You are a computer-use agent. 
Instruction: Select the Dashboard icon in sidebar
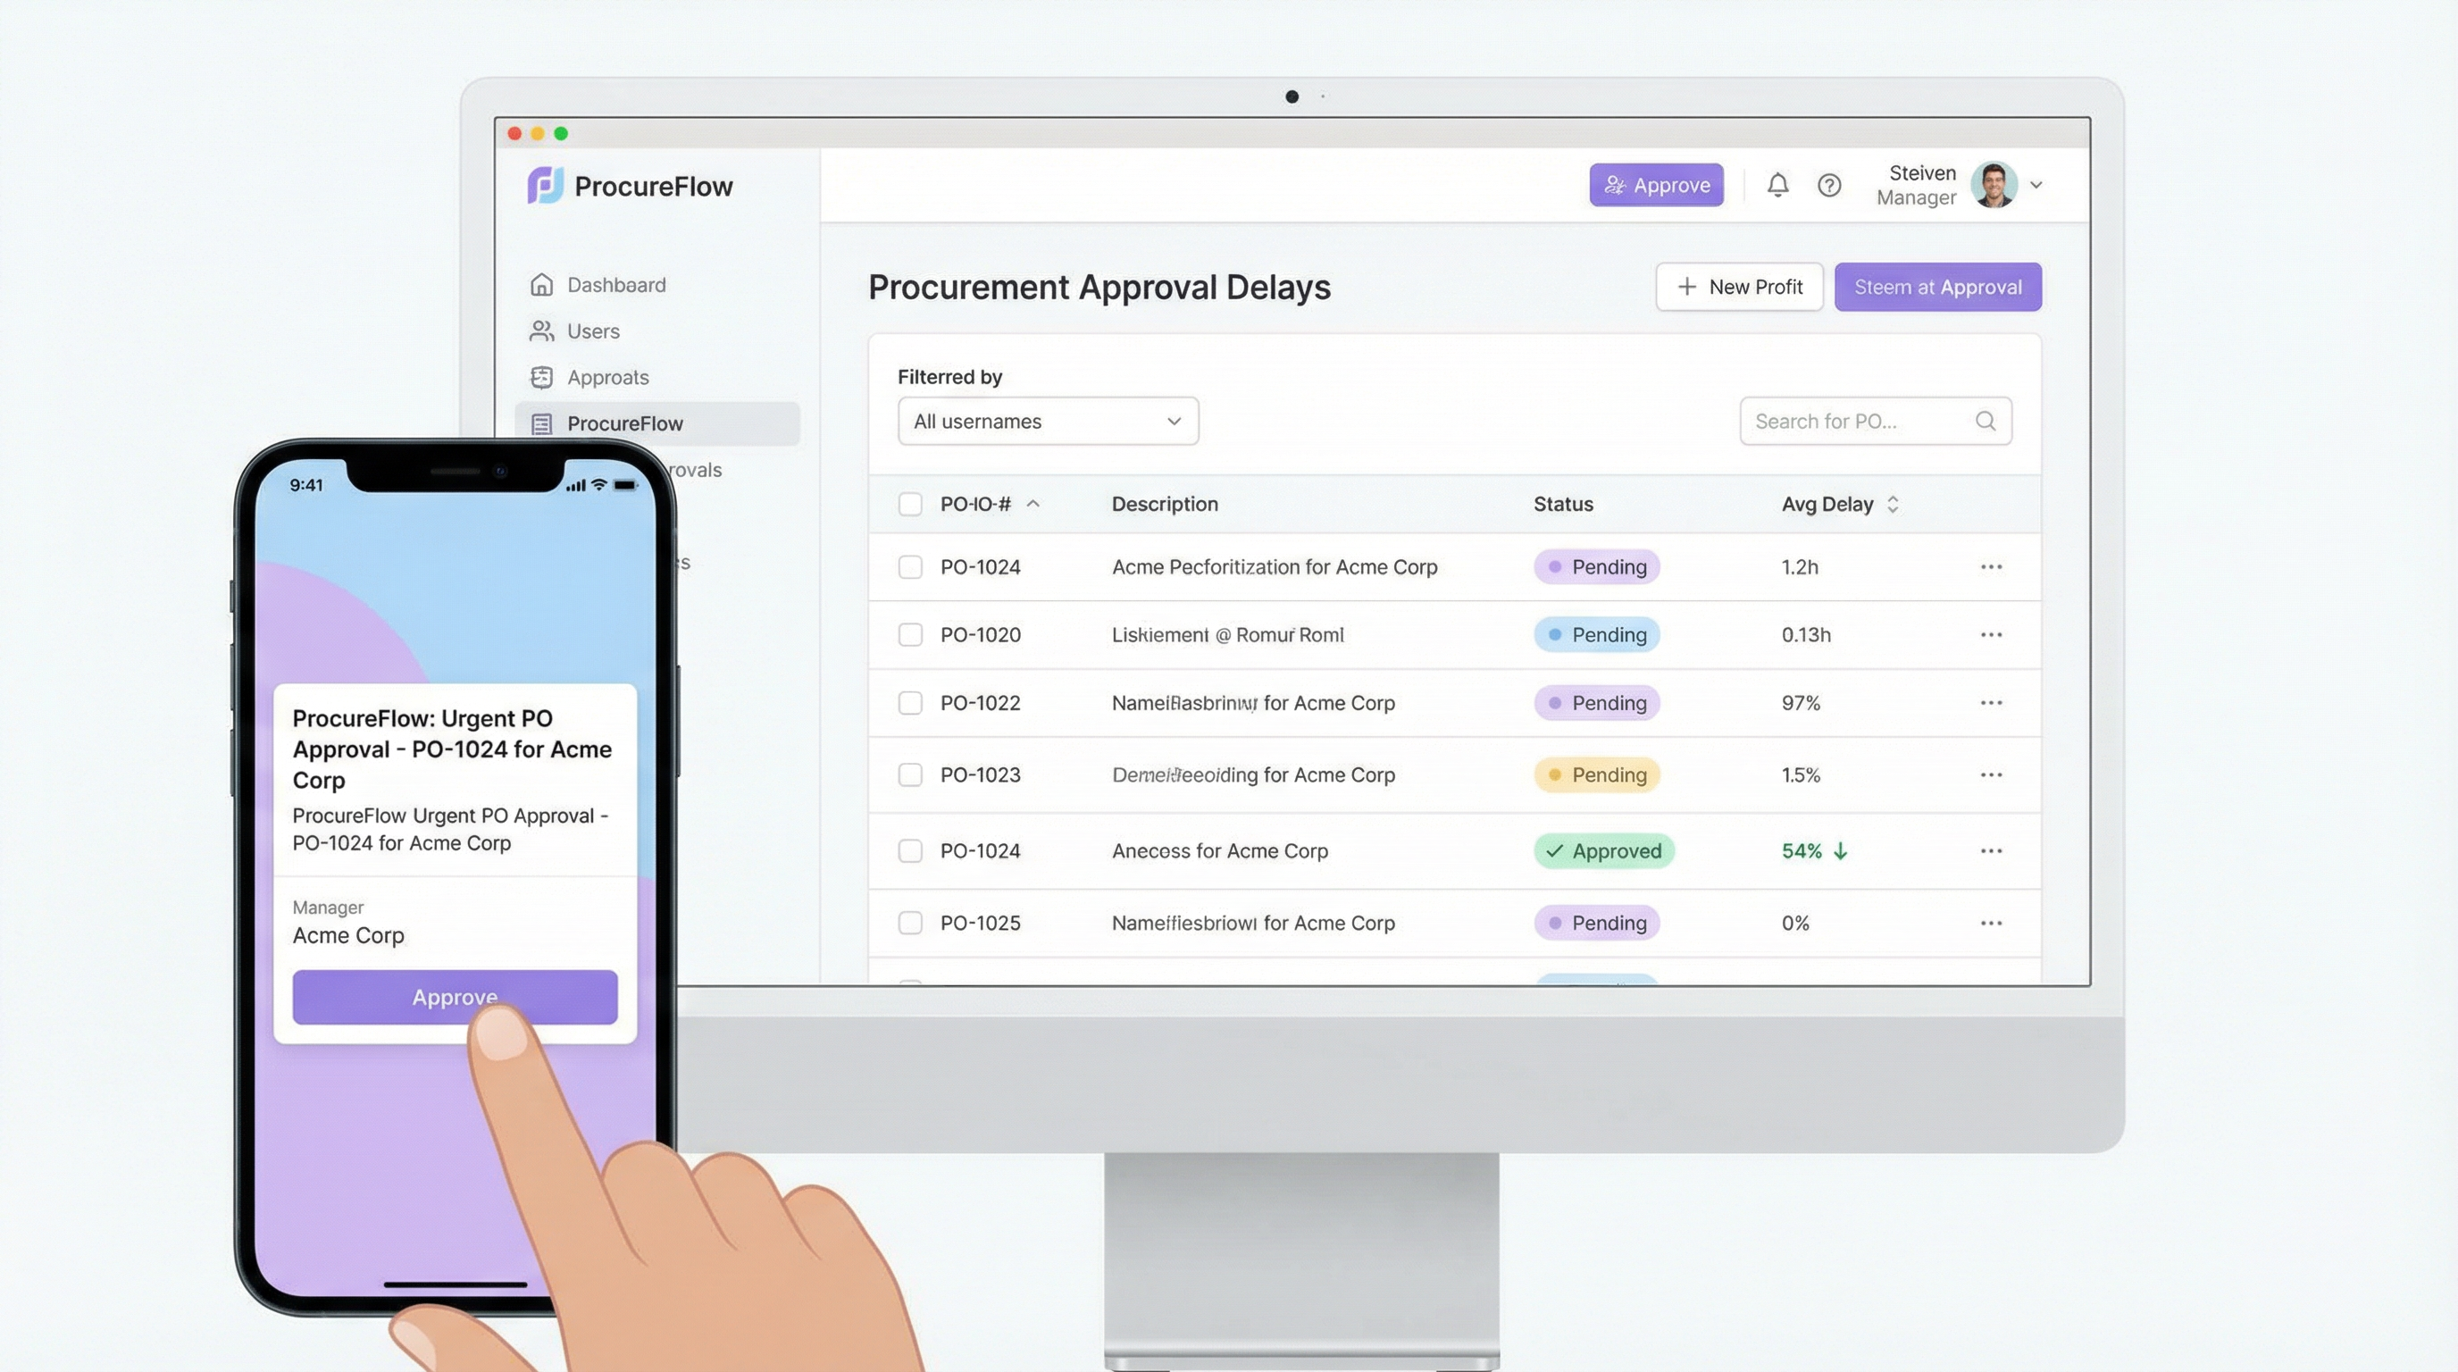pyautogui.click(x=541, y=283)
